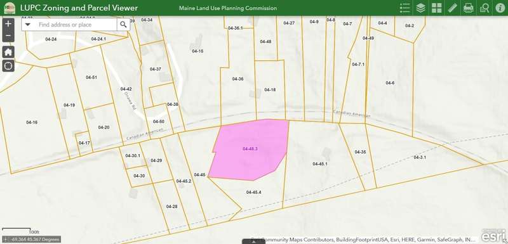508x244 pixels.
Task: Zoom in with the plus button
Action: pyautogui.click(x=8, y=24)
